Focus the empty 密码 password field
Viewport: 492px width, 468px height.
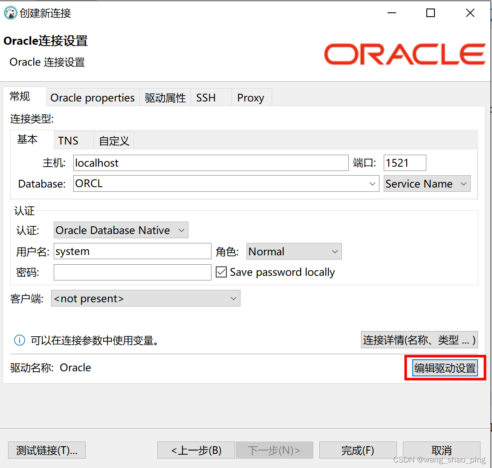(x=133, y=272)
